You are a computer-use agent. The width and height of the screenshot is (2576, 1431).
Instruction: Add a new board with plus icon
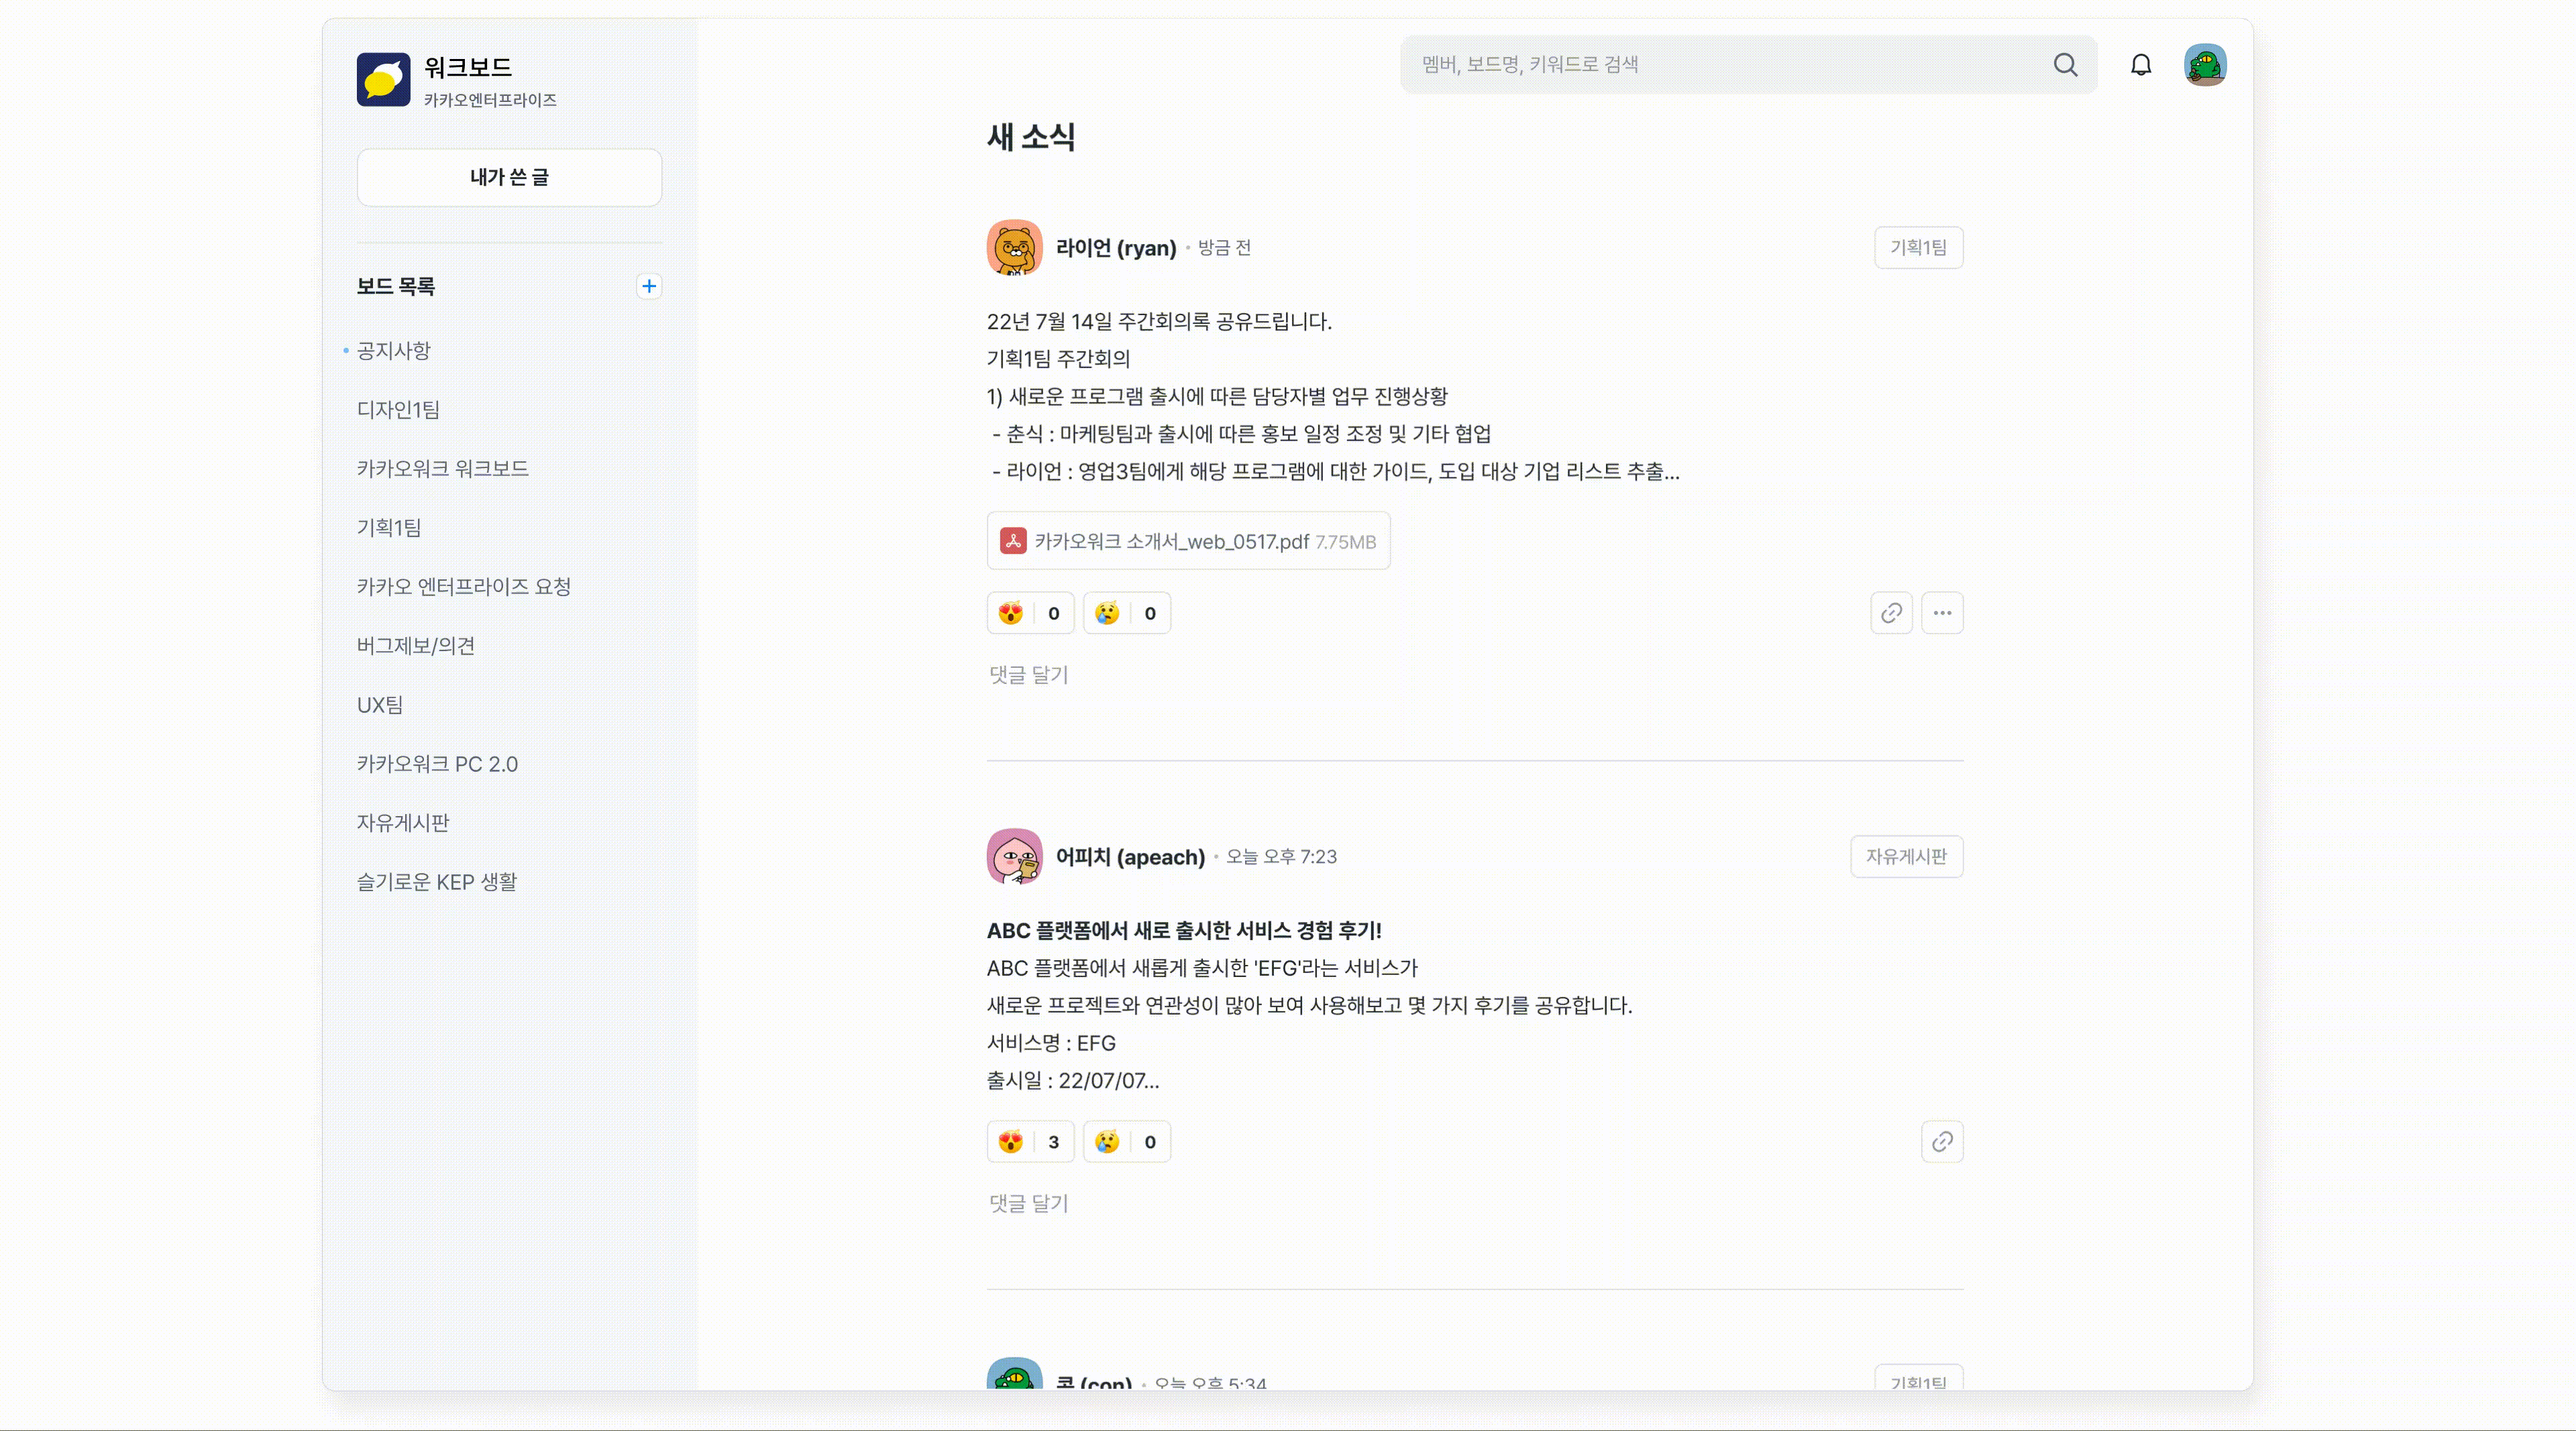click(x=649, y=287)
